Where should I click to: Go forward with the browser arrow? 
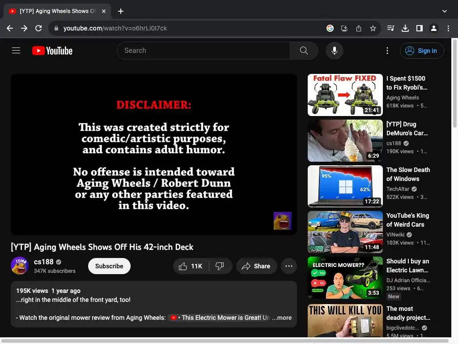(24, 28)
